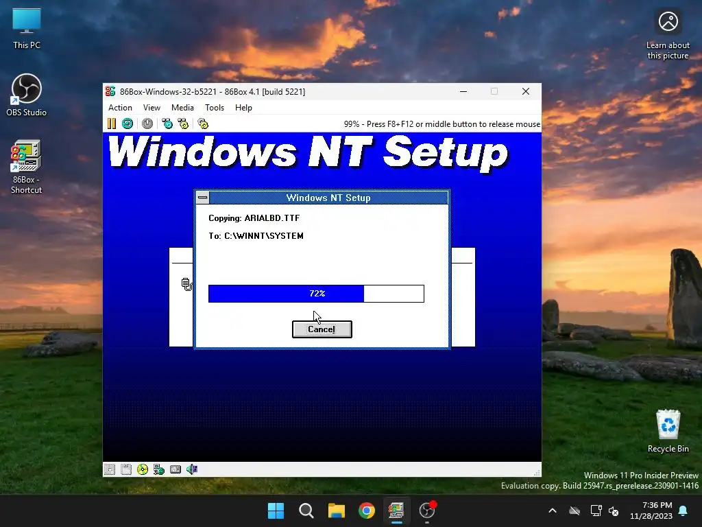
Task: Click the '99% - Press F8+F12' status text
Action: [x=441, y=124]
